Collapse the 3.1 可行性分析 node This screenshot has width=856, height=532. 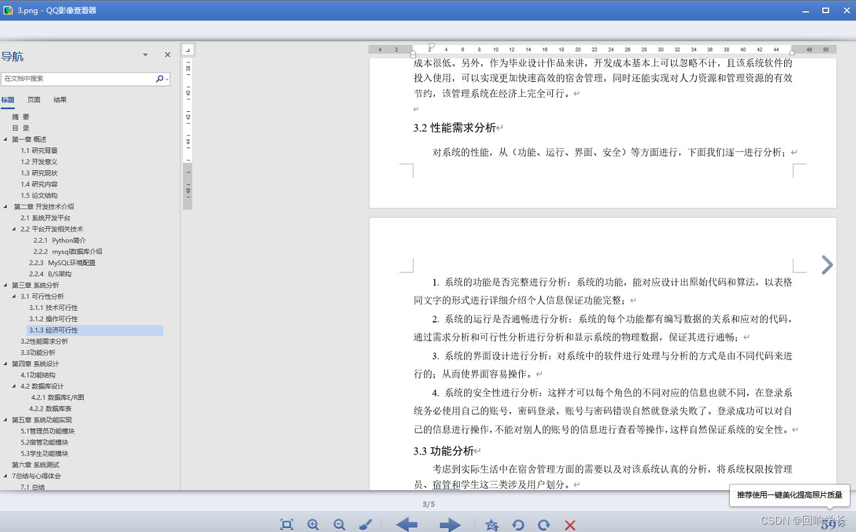pos(15,297)
